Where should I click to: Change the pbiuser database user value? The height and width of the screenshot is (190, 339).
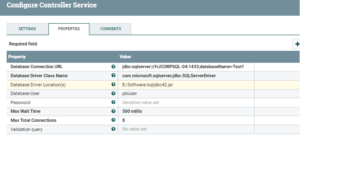click(130, 94)
